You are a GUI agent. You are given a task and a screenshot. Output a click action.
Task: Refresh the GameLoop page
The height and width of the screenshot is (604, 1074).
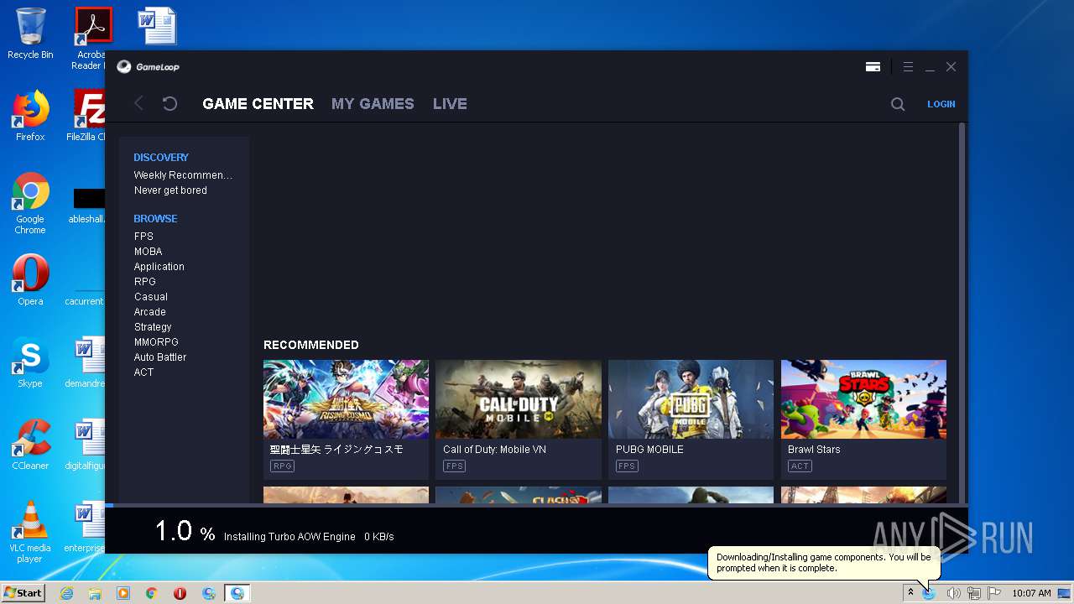[169, 103]
